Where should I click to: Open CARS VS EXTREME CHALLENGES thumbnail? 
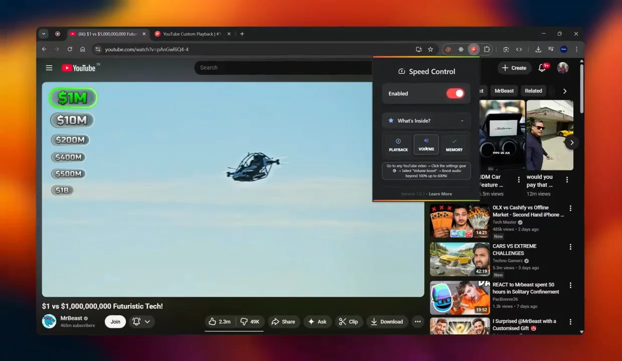459,259
